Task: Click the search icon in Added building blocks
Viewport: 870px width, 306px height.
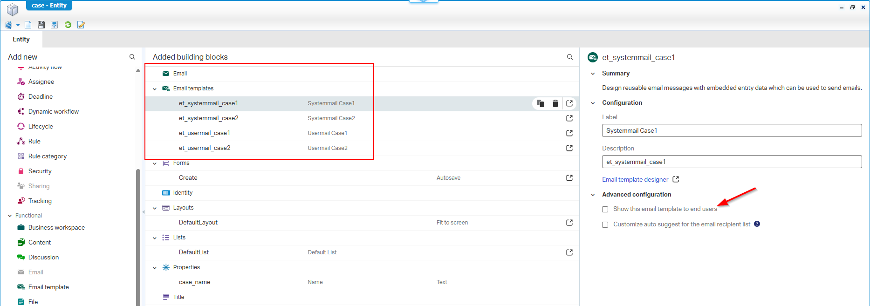Action: tap(569, 57)
